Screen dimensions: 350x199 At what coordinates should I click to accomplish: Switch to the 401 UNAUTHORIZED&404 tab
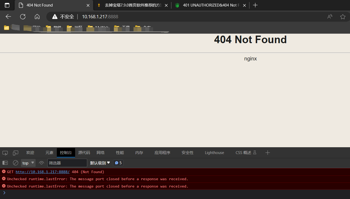point(210,5)
